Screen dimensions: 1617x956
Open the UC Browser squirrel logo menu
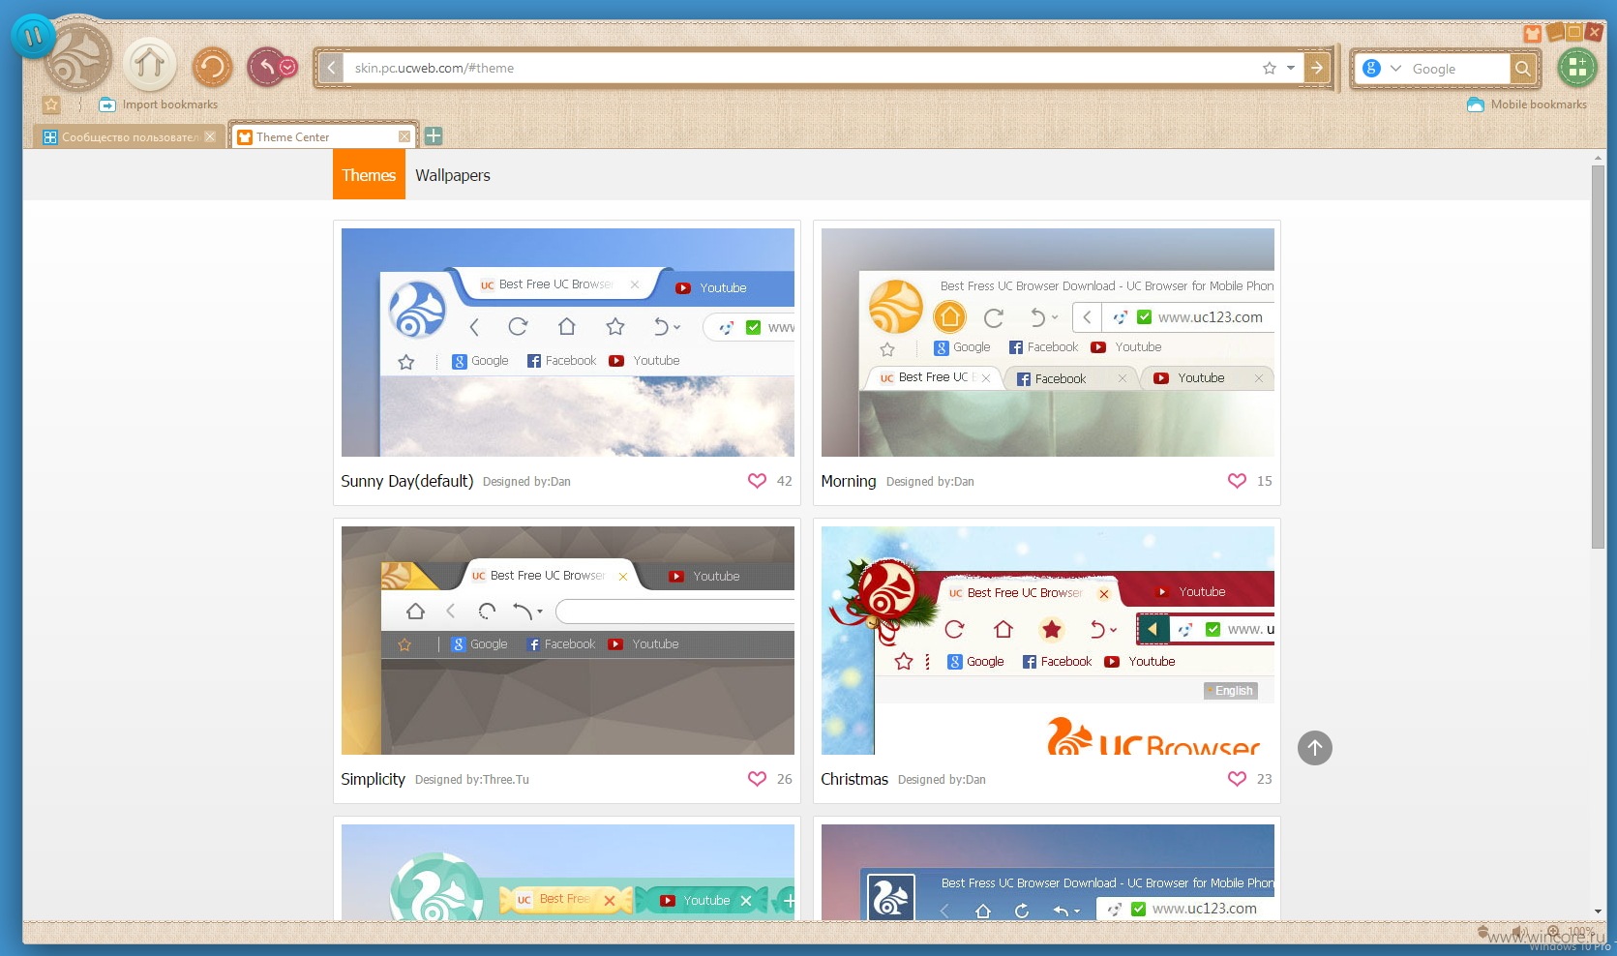pos(80,60)
